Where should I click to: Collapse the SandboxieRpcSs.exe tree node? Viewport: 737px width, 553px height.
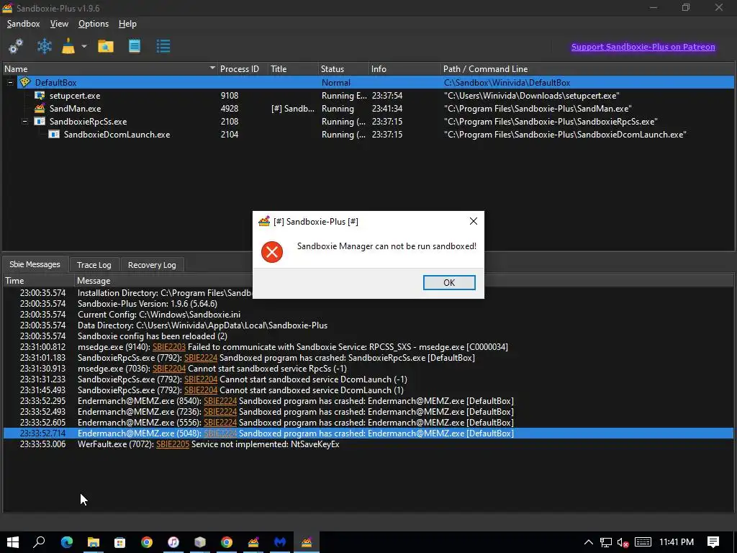24,121
